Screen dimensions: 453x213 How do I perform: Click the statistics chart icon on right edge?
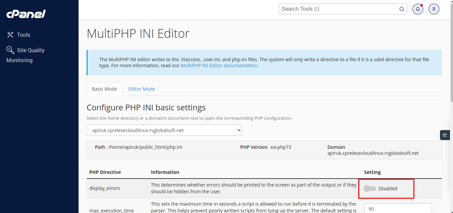pyautogui.click(x=445, y=135)
